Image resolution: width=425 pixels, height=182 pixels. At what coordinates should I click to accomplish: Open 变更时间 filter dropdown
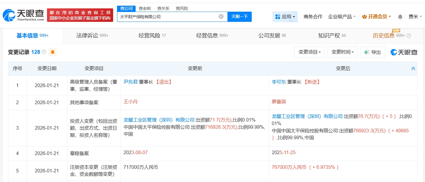[342, 52]
